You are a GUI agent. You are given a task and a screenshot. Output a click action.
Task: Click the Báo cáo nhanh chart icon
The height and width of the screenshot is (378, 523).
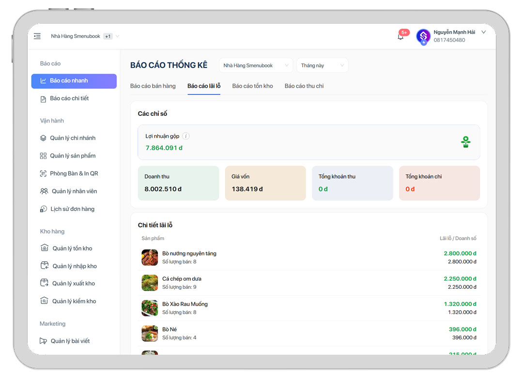point(44,80)
